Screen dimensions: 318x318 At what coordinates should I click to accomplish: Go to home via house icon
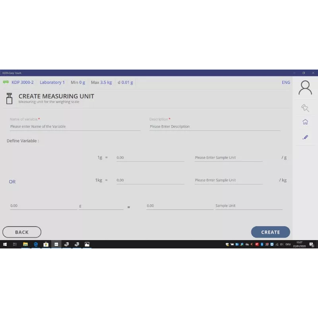(x=305, y=122)
